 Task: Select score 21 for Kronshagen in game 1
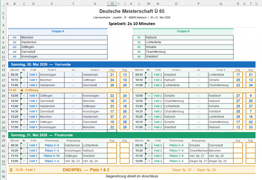click(x=112, y=75)
